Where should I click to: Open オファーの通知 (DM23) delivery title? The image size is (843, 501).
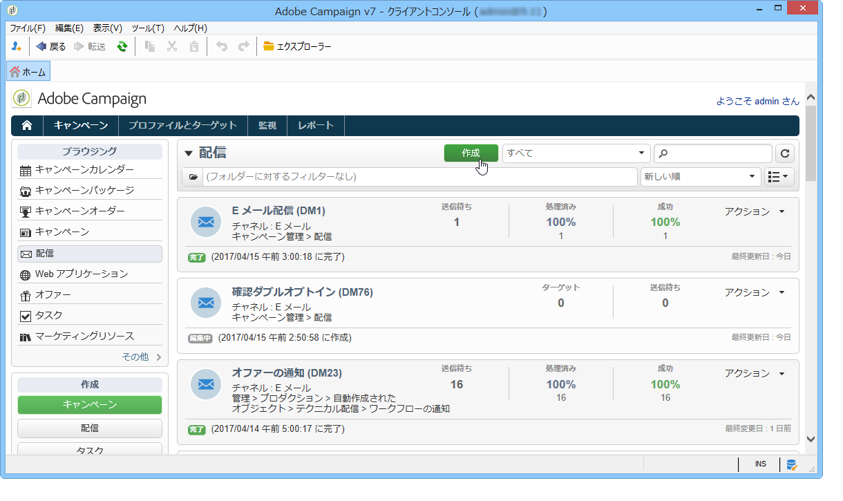click(287, 373)
